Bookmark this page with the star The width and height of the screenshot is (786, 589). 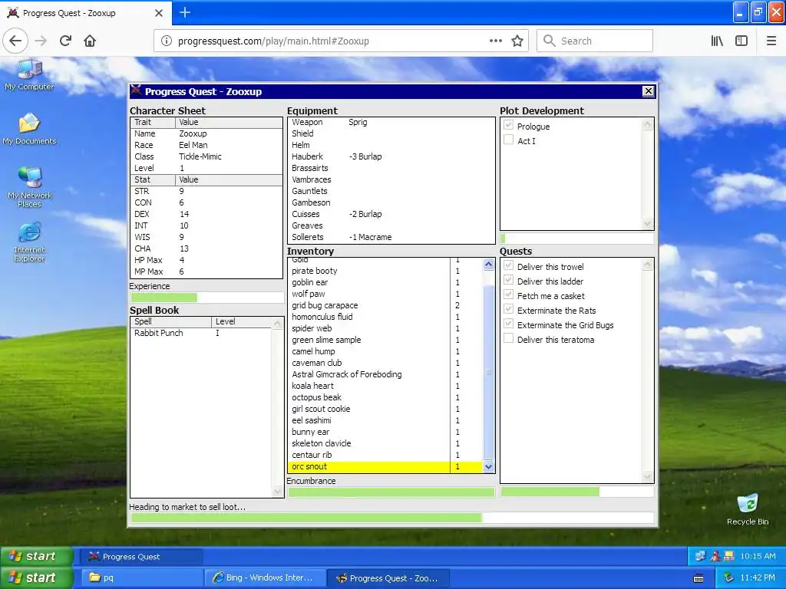[x=517, y=41]
